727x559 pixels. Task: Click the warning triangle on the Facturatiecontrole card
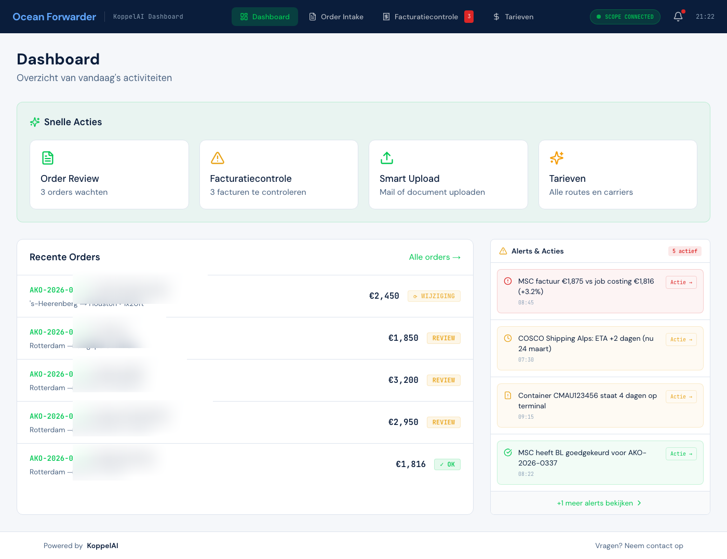pos(217,158)
